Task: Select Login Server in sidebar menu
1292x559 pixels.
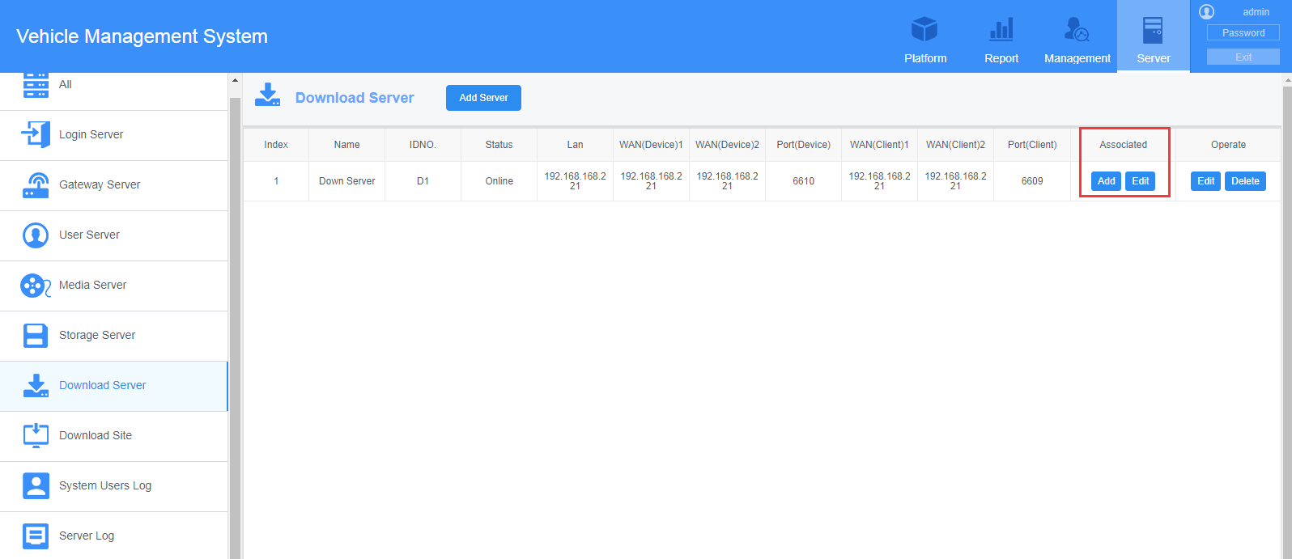Action: click(113, 134)
